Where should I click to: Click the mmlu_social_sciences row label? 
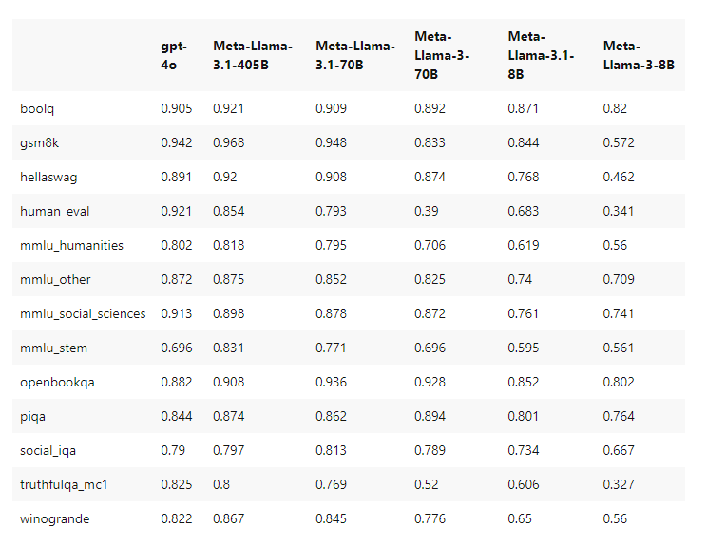pos(83,313)
